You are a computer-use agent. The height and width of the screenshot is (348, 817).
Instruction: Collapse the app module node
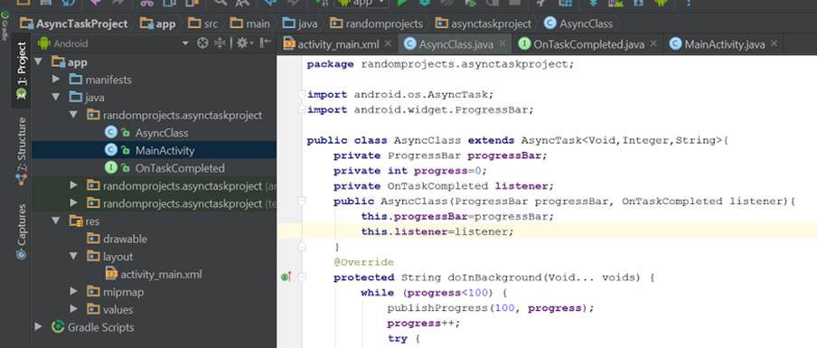click(38, 62)
